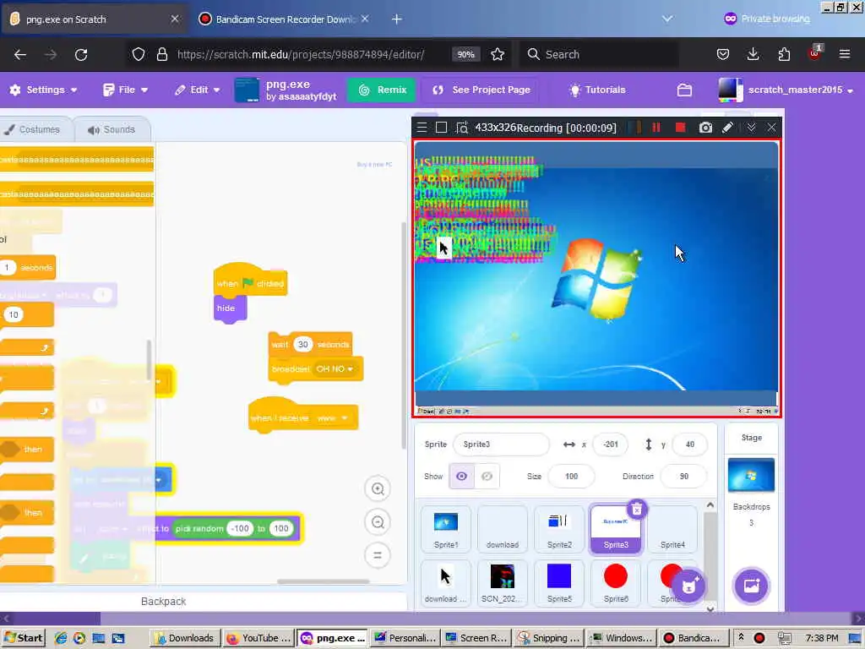The height and width of the screenshot is (649, 865).
Task: Switch to Bandicam Screen Recorder browser tab
Action: [x=284, y=19]
